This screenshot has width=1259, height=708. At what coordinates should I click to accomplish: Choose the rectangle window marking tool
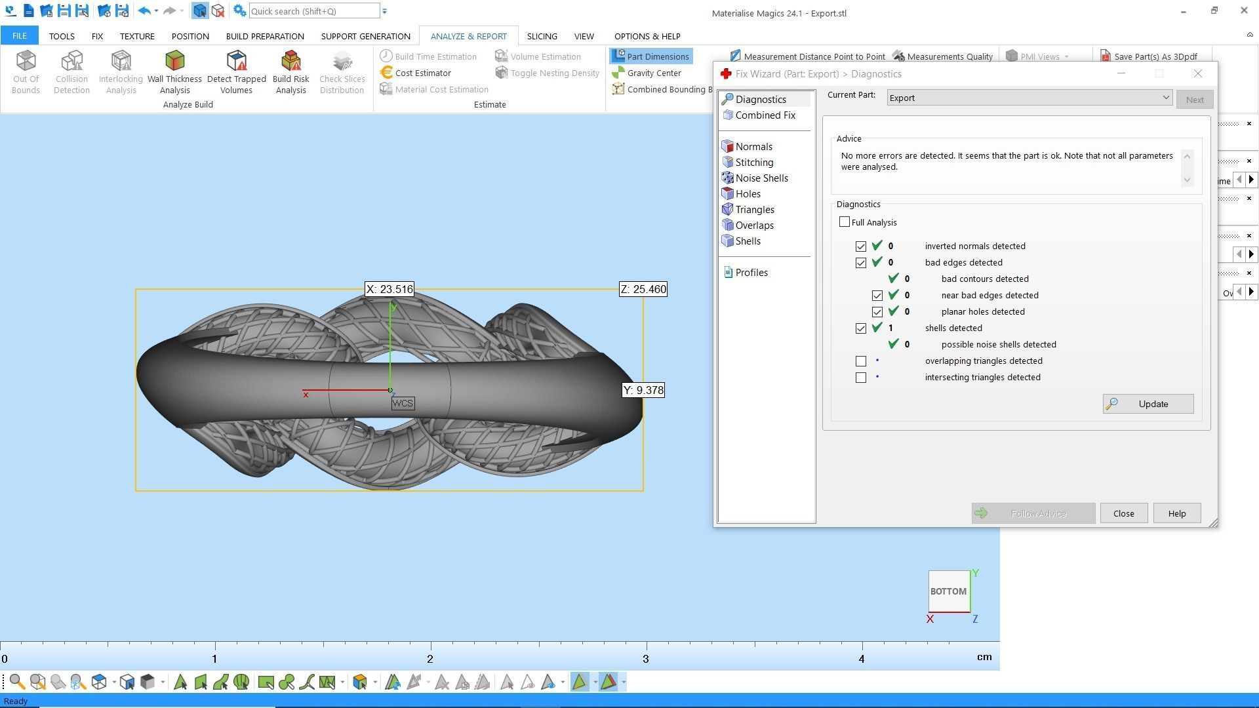(x=266, y=682)
